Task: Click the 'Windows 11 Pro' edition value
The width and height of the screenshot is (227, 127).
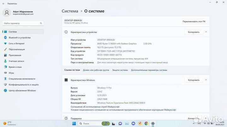Action: tap(104, 88)
